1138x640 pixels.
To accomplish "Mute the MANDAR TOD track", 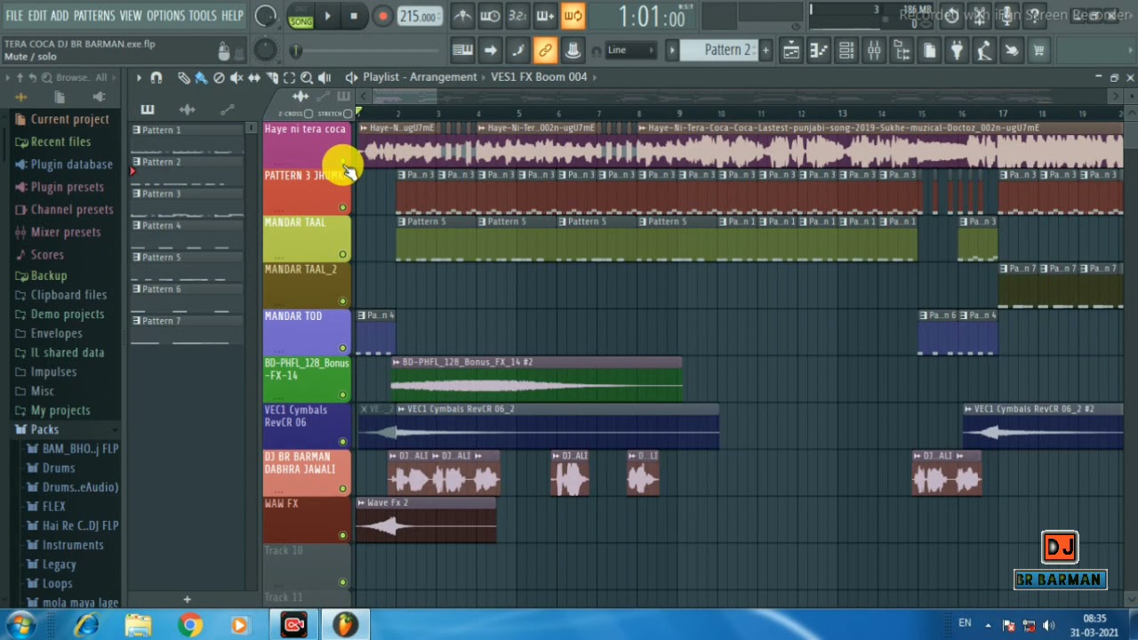I will pyautogui.click(x=342, y=348).
